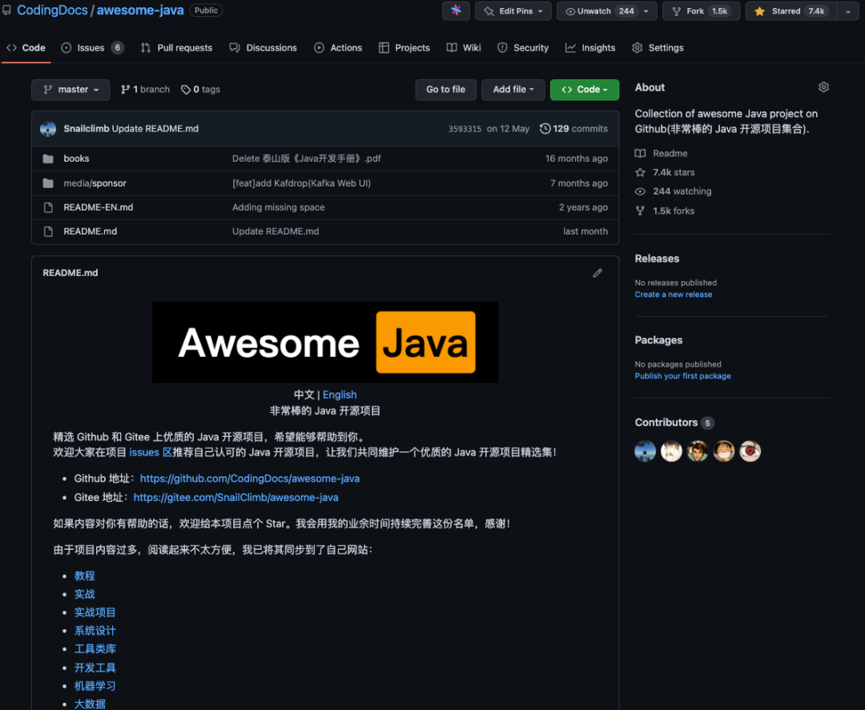The height and width of the screenshot is (710, 865).
Task: Open About settings gear icon
Action: coord(823,87)
